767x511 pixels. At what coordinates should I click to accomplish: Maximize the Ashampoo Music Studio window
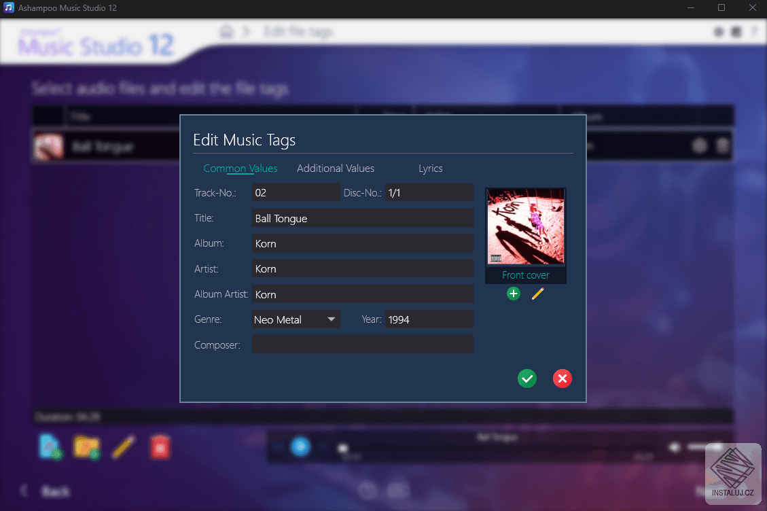click(721, 8)
